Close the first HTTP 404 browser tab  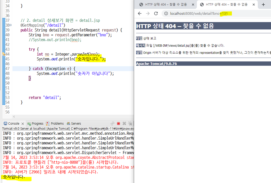[193, 5]
